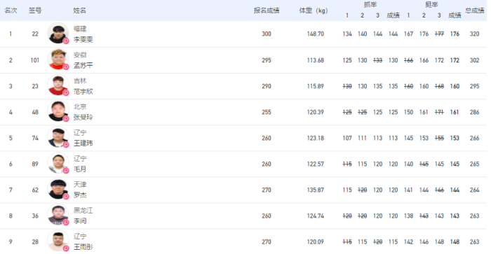Click the pink badge beside rank 3 avatar

tap(66, 93)
